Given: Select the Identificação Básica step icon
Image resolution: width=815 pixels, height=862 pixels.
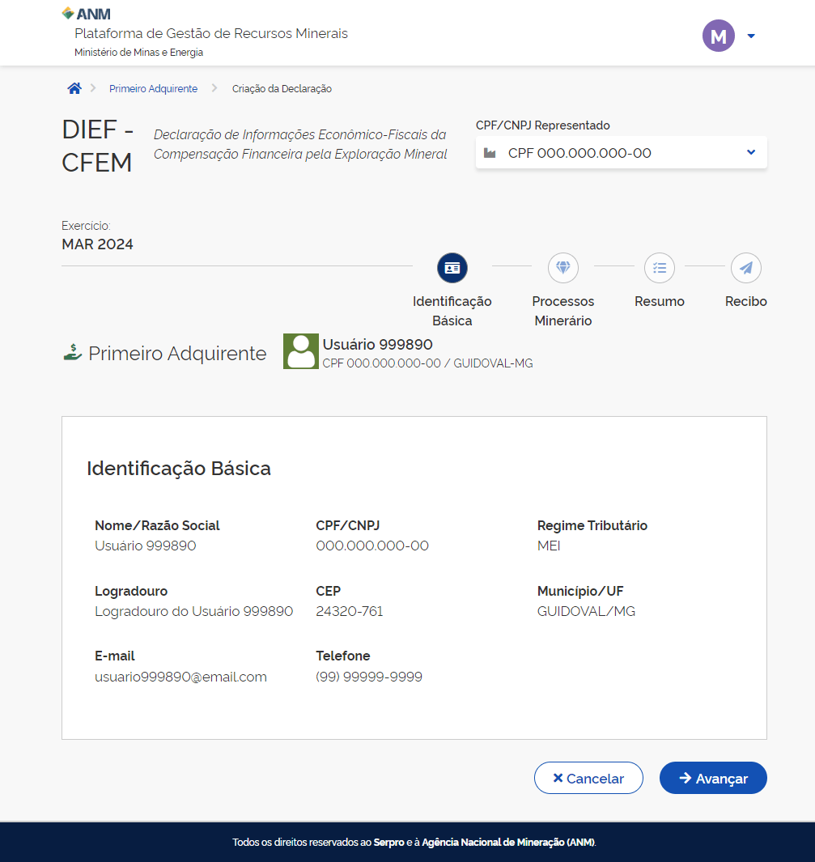Looking at the screenshot, I should click(x=452, y=267).
